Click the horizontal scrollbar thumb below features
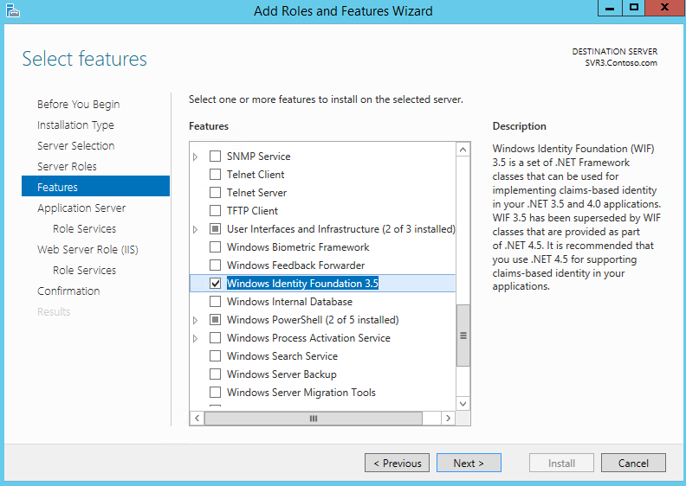This screenshot has width=686, height=486. [x=314, y=419]
